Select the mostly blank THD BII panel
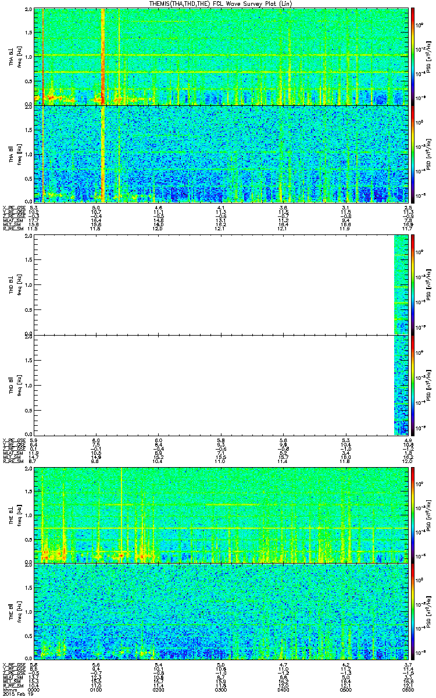Screen dimensions: 436x698 tap(220, 384)
